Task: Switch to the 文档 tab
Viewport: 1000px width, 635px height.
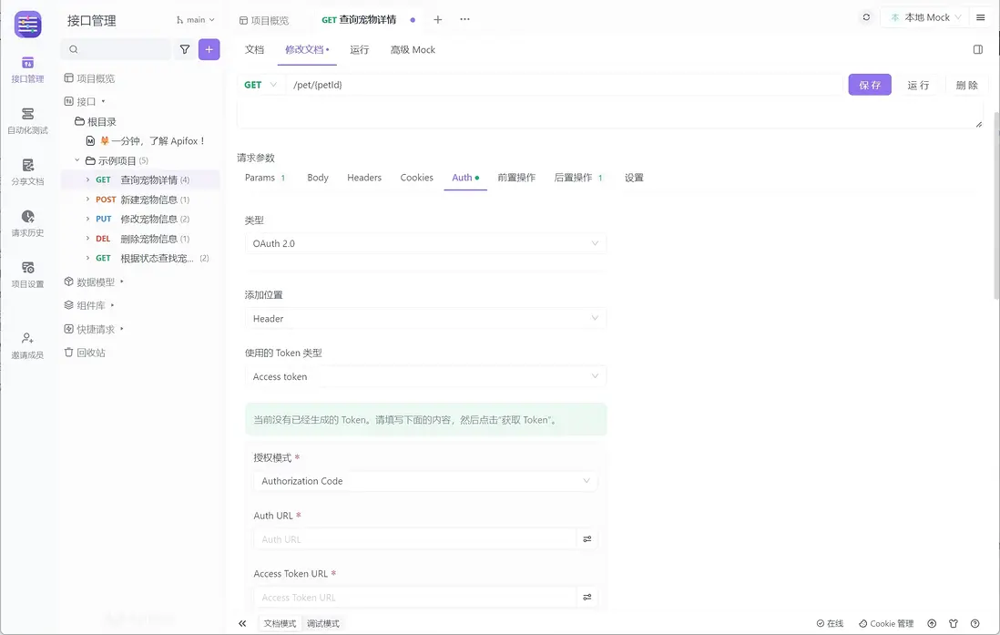Action: pyautogui.click(x=254, y=50)
